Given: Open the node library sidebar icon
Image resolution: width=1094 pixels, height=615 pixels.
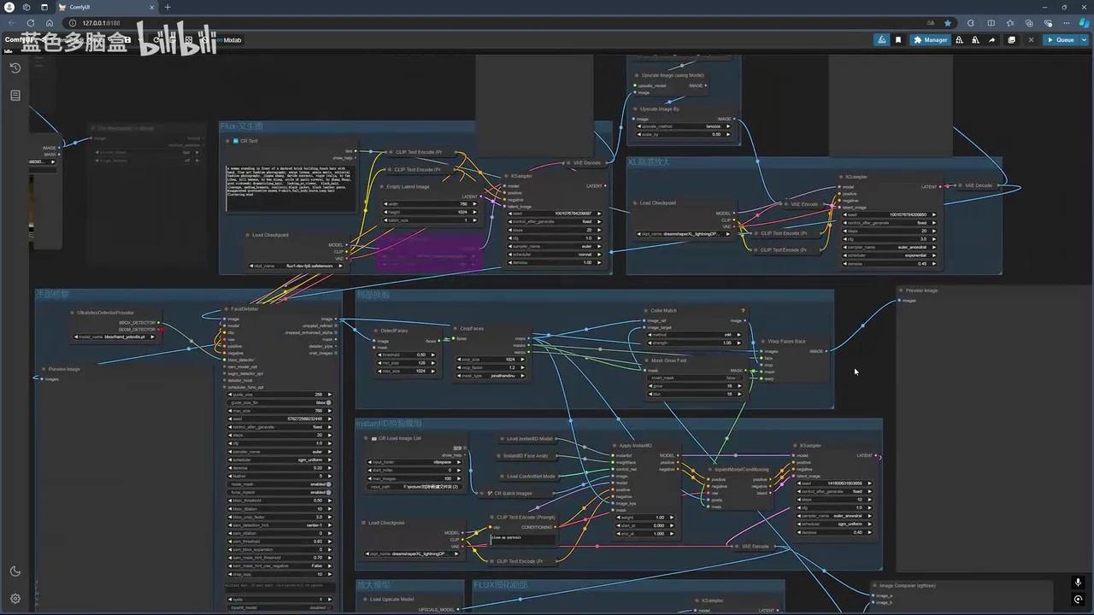Looking at the screenshot, I should (15, 96).
